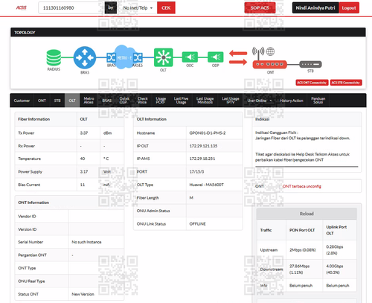Open the Datek OSP tab
The image size is (372, 303).
[124, 101]
